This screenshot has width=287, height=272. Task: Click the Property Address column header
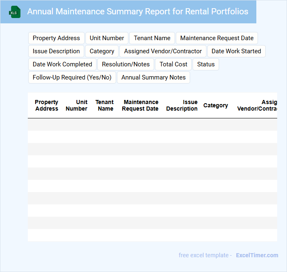click(47, 105)
